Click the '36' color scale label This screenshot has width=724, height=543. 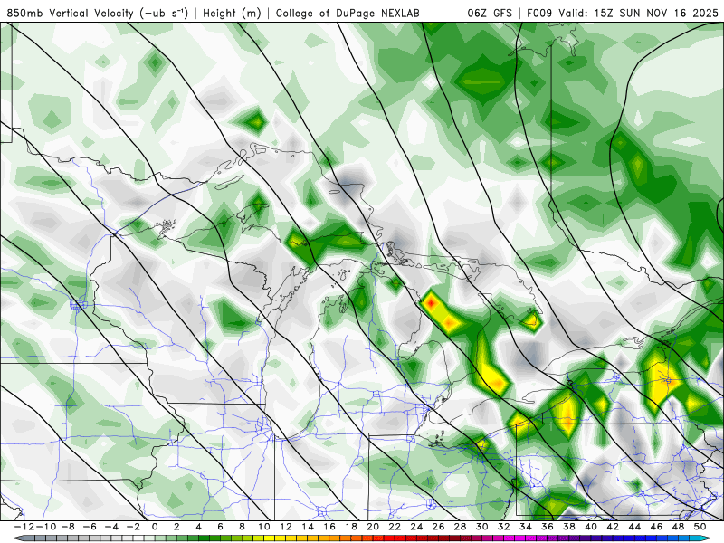(548, 527)
